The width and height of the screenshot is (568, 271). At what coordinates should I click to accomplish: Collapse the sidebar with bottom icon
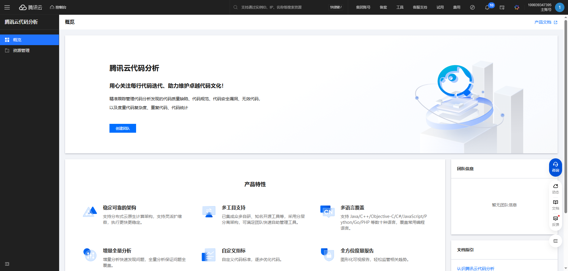7,264
